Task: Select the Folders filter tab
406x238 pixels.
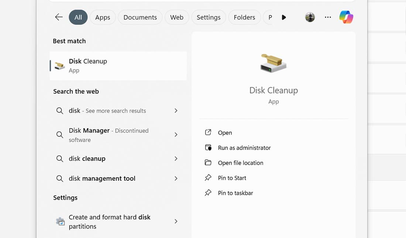Action: 244,17
